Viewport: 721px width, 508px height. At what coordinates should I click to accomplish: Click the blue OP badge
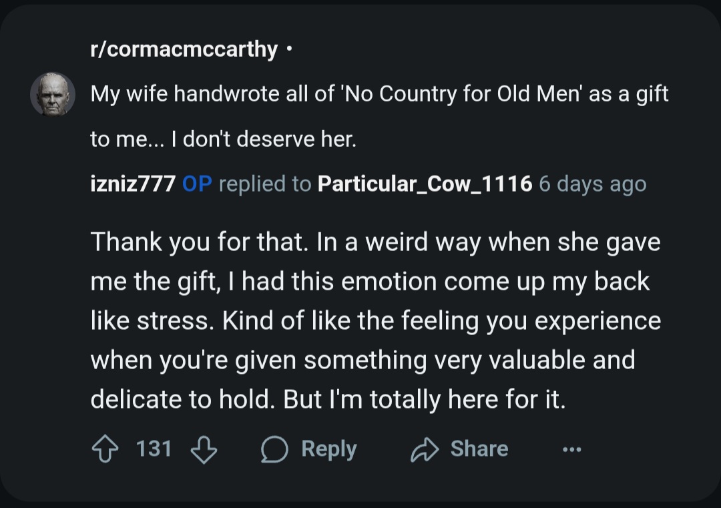[196, 184]
